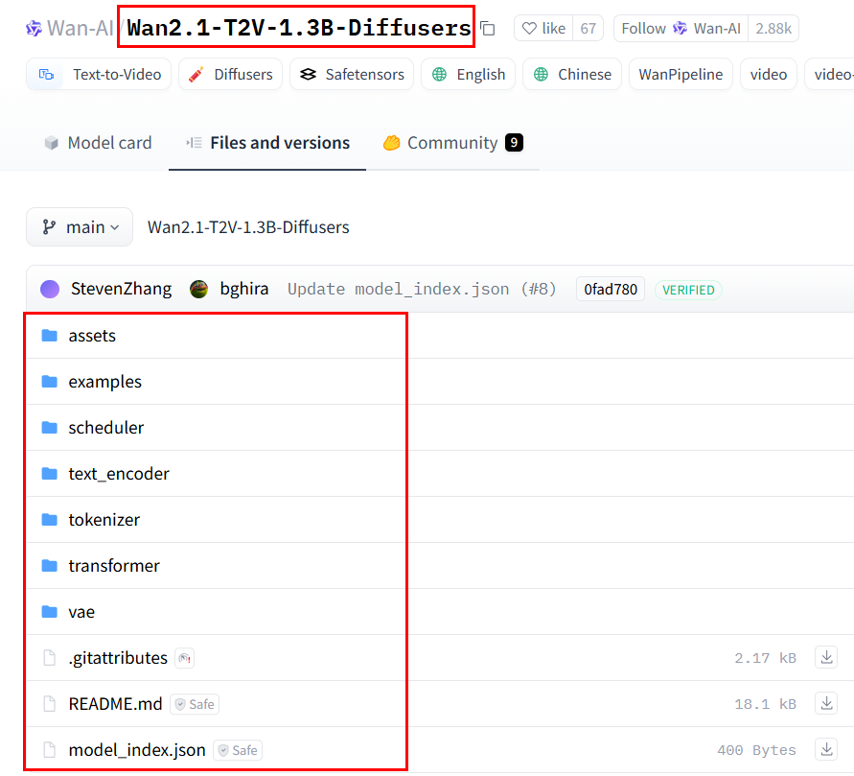Open the Update model_index.json commit message

pyautogui.click(x=422, y=290)
